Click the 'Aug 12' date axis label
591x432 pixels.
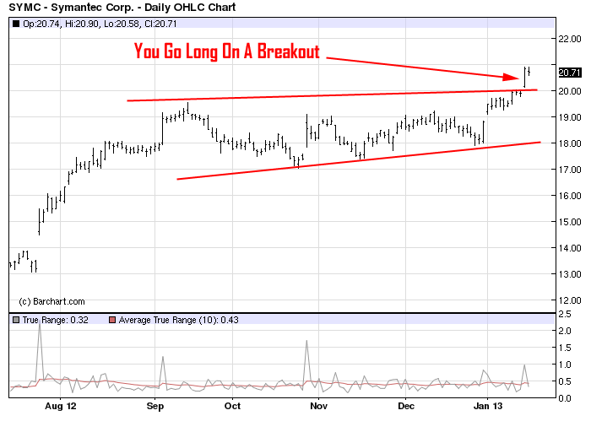click(60, 406)
